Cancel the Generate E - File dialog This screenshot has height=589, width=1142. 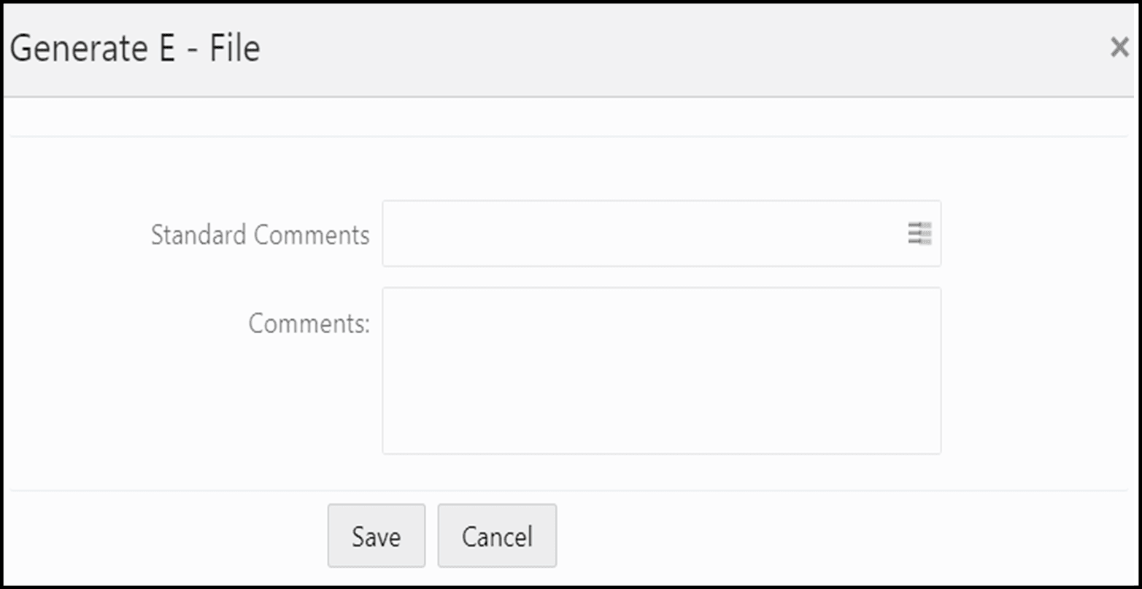pos(496,536)
